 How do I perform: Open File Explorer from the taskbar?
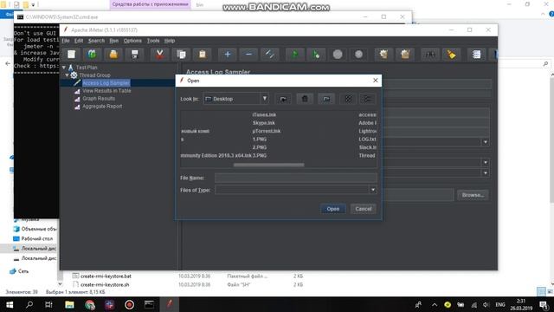69,304
